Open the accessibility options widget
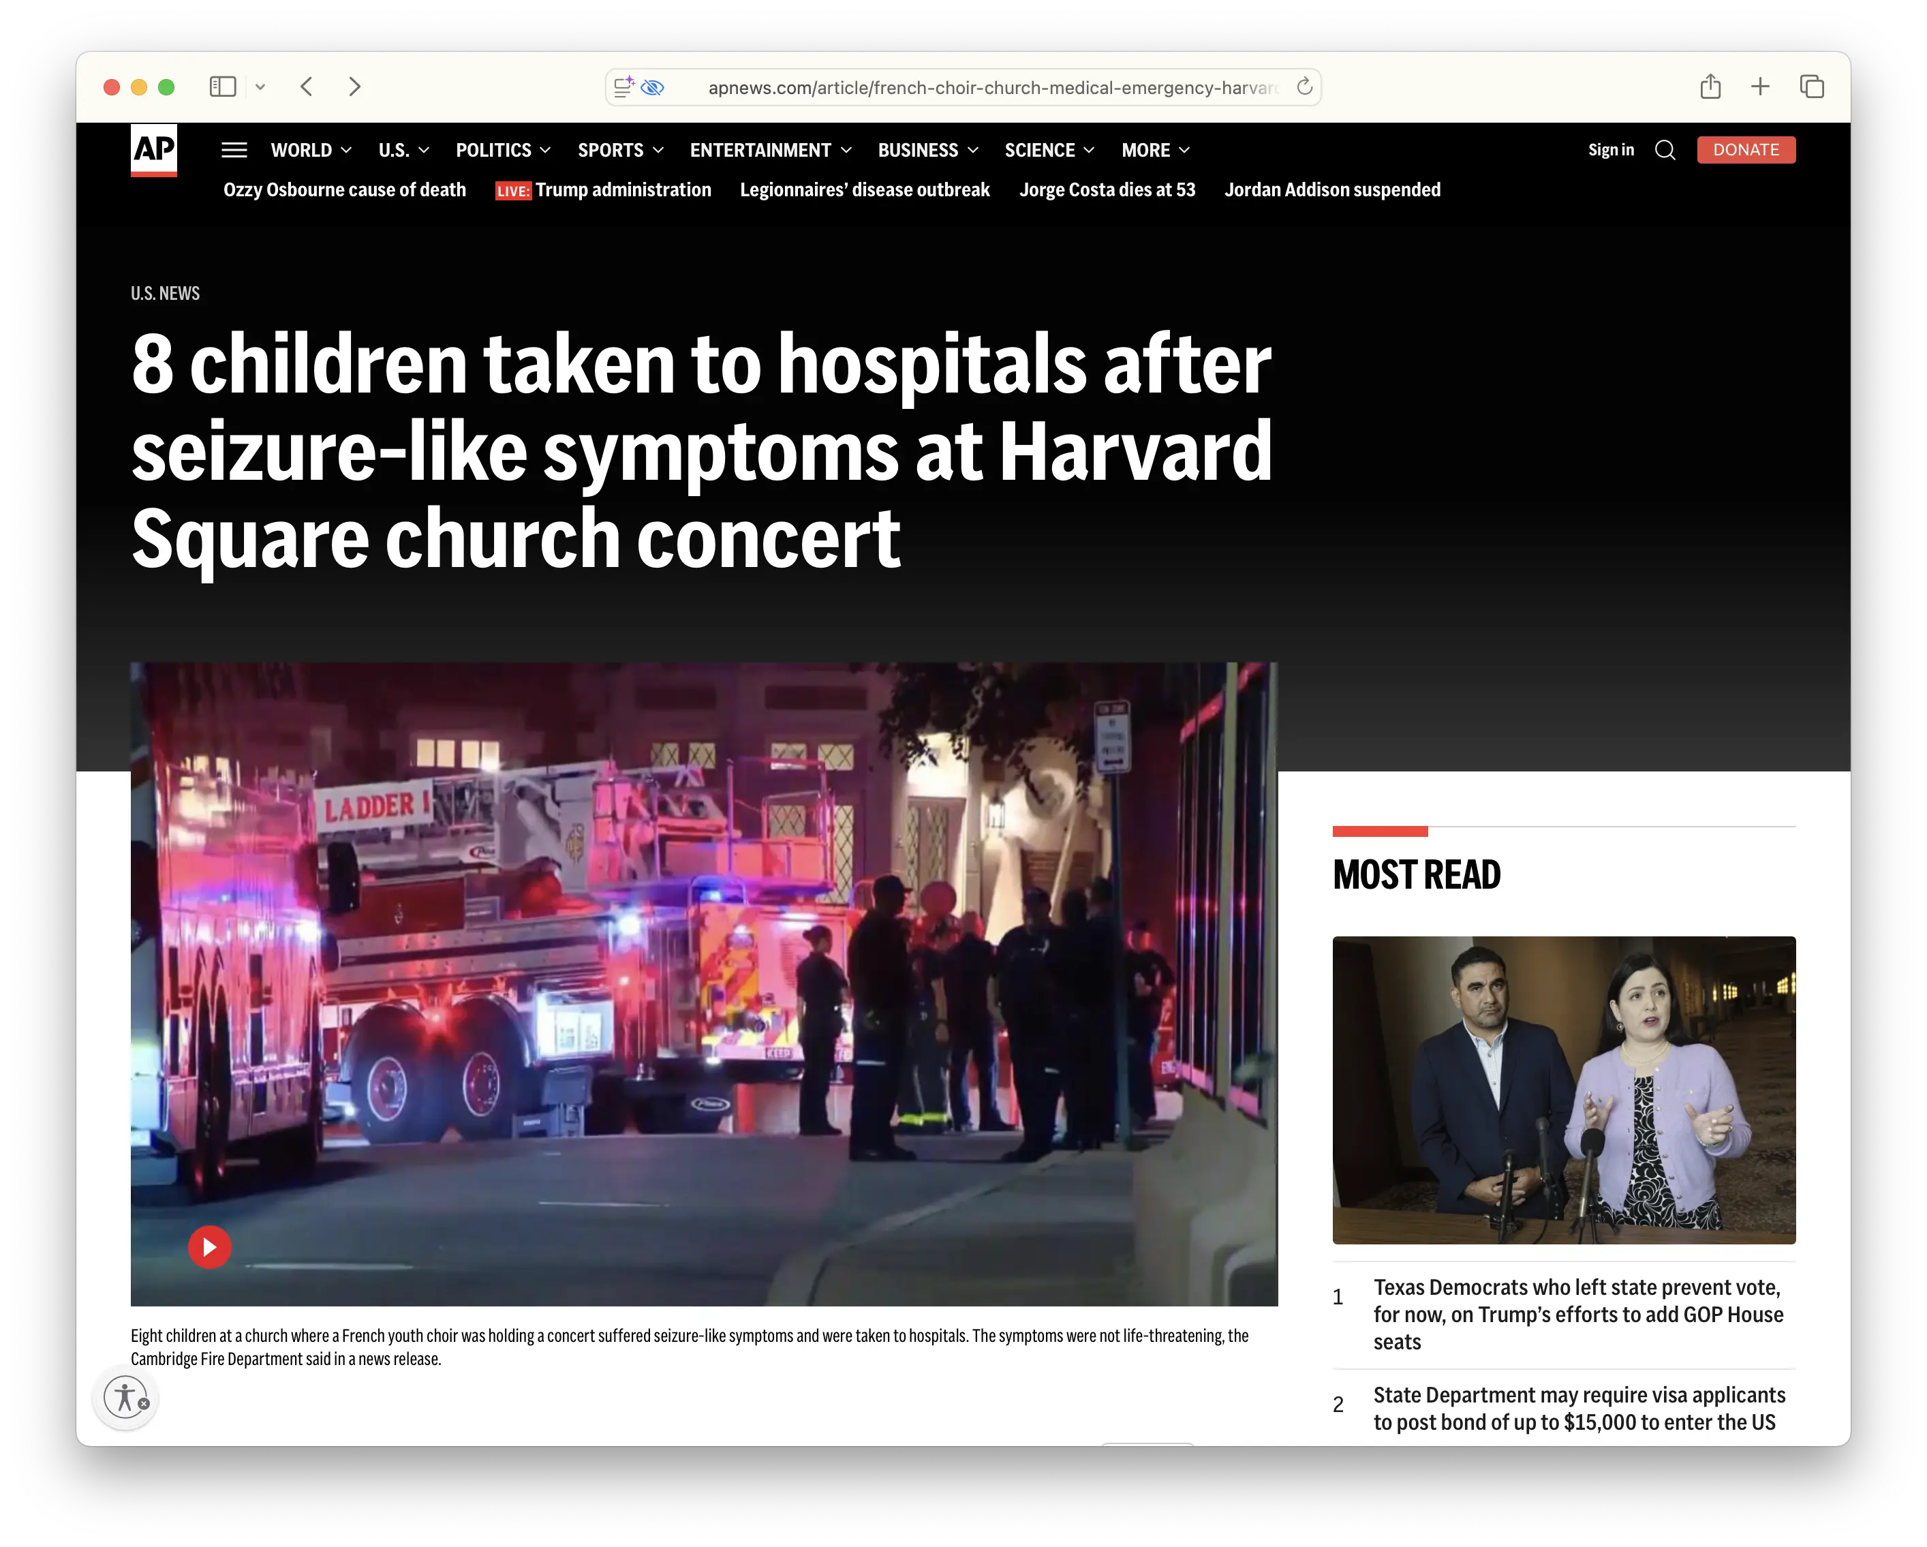The width and height of the screenshot is (1927, 1547). pos(126,1398)
